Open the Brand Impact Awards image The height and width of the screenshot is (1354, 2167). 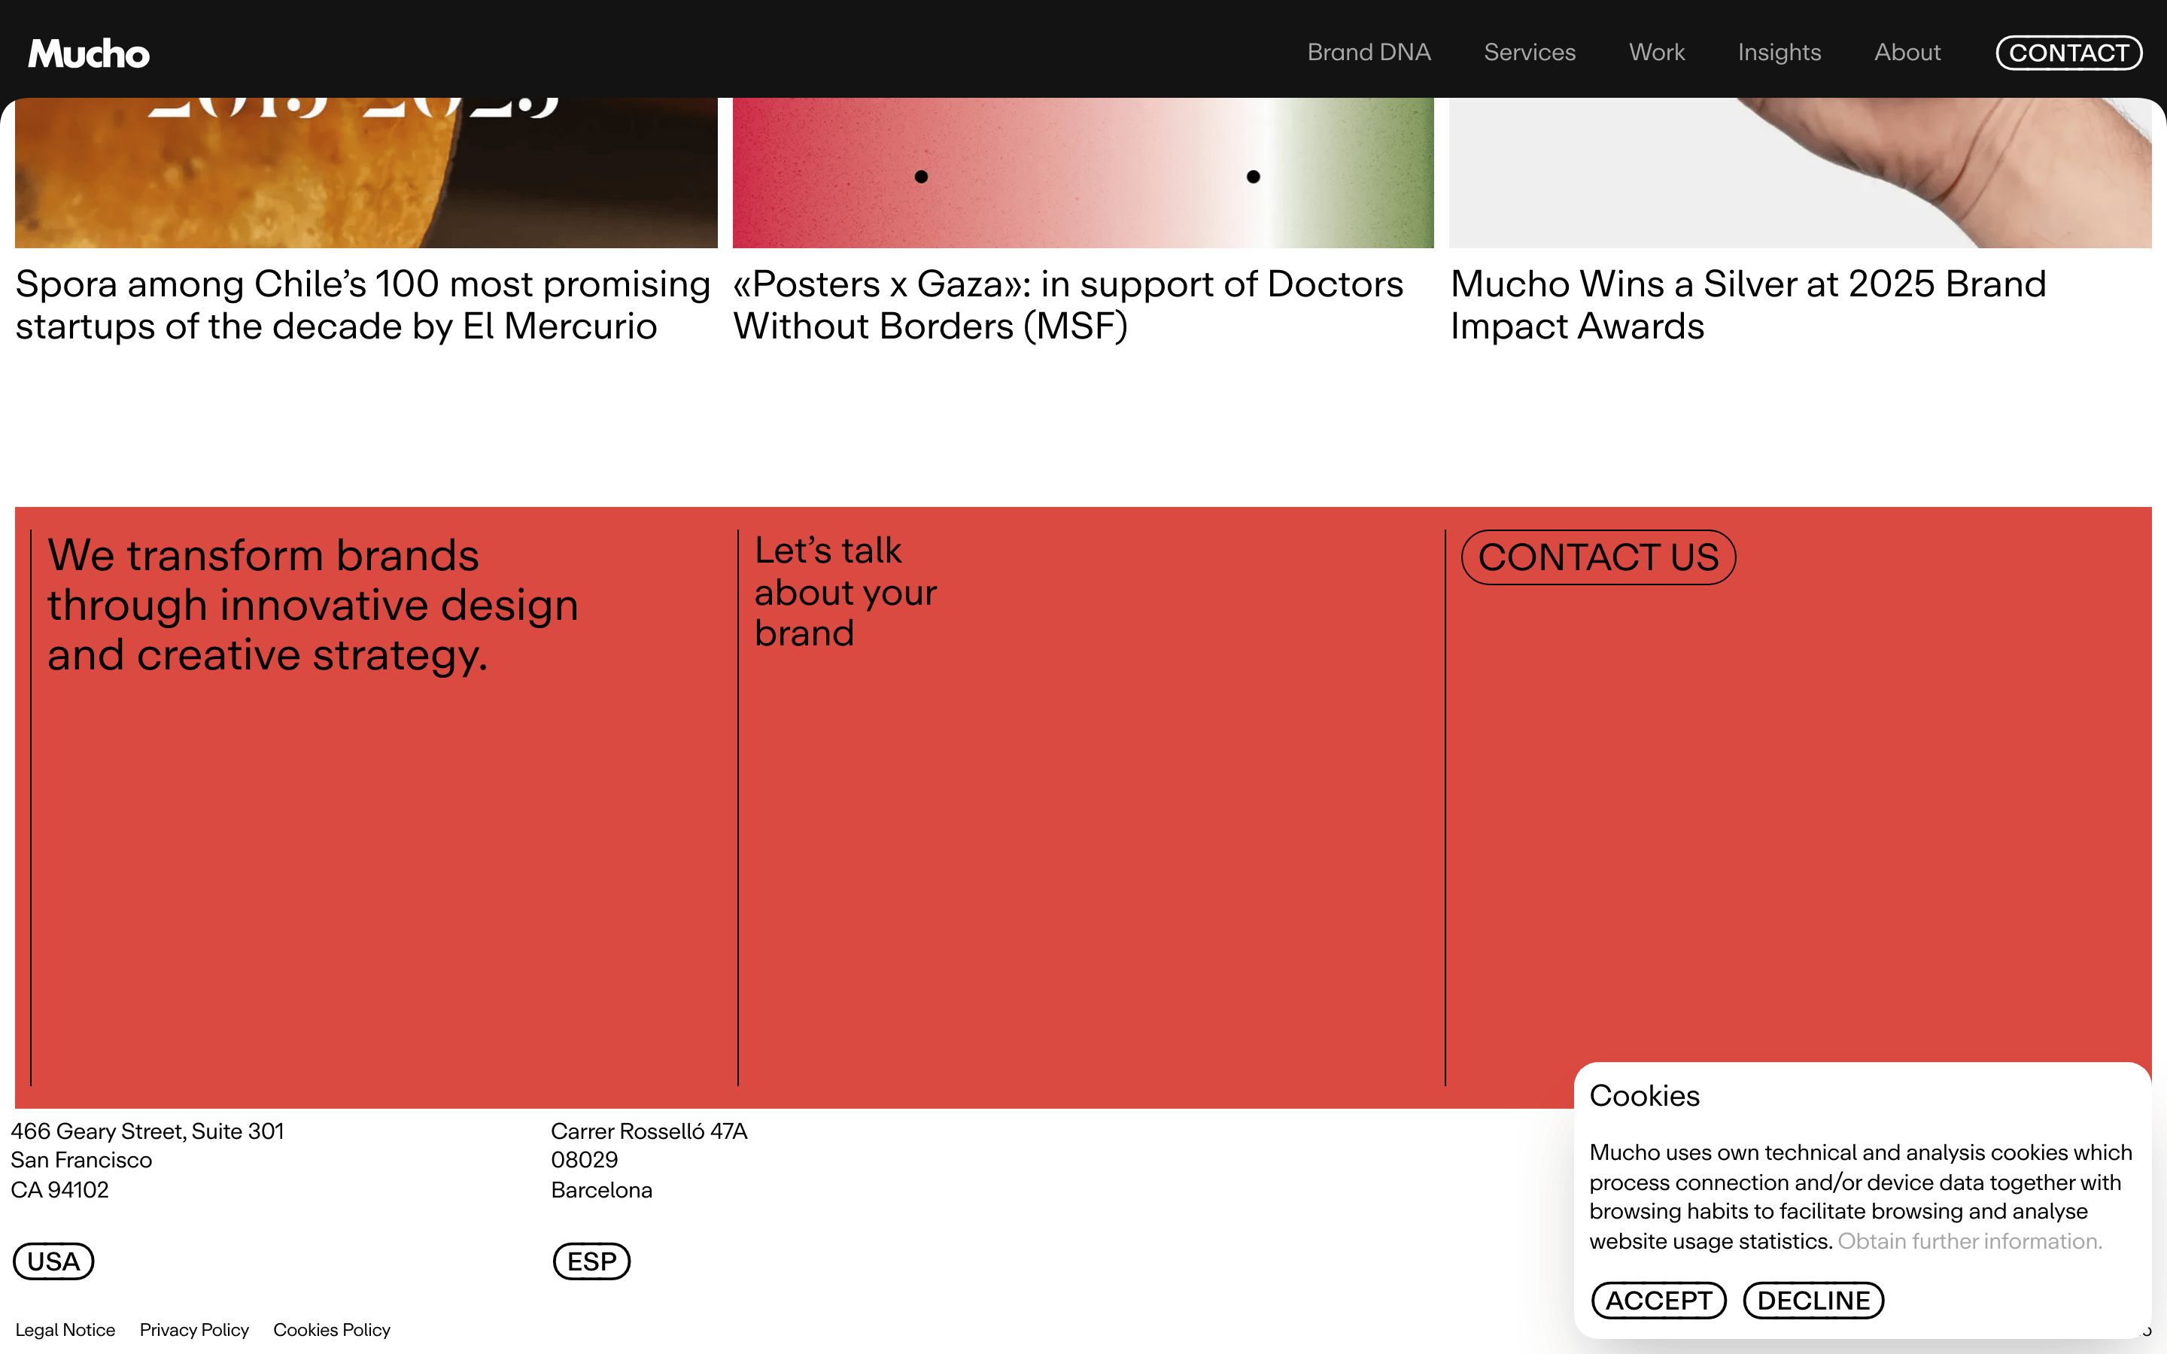[x=1800, y=173]
